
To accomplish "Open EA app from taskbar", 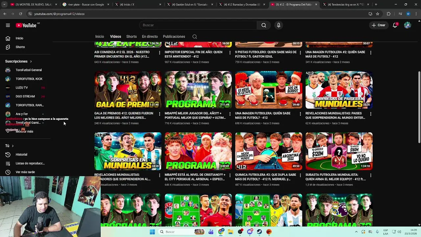I will tap(269, 232).
